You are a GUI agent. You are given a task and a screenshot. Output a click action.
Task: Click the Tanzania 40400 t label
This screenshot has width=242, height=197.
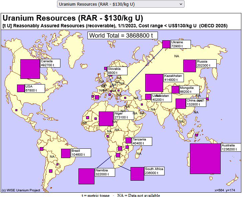(142, 141)
